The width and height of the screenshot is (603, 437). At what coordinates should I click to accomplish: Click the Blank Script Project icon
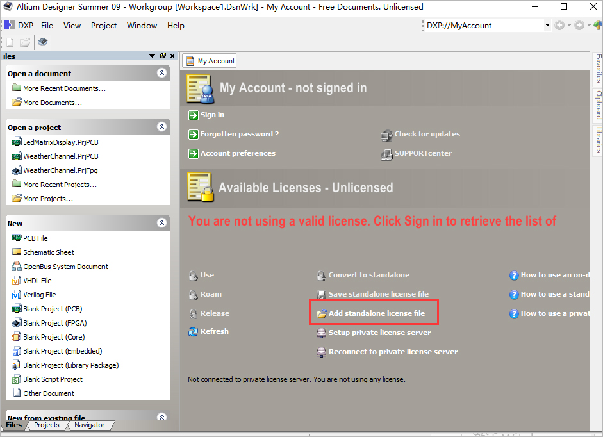(x=17, y=379)
